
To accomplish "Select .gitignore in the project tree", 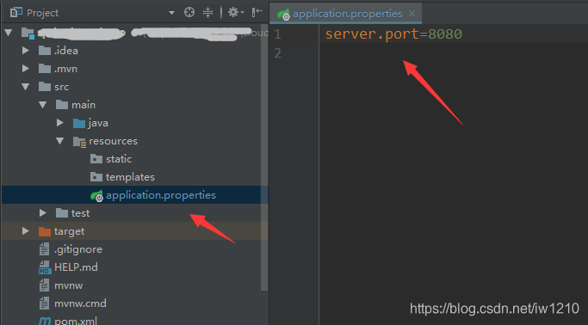I will coord(78,249).
